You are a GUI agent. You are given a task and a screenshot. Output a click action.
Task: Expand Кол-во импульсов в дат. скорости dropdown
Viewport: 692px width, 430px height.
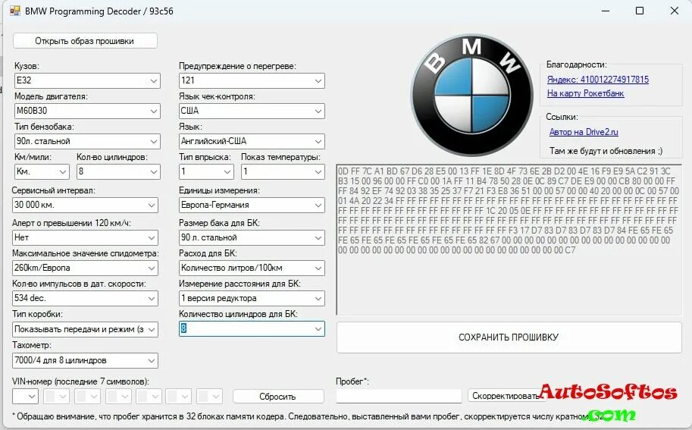85,298
